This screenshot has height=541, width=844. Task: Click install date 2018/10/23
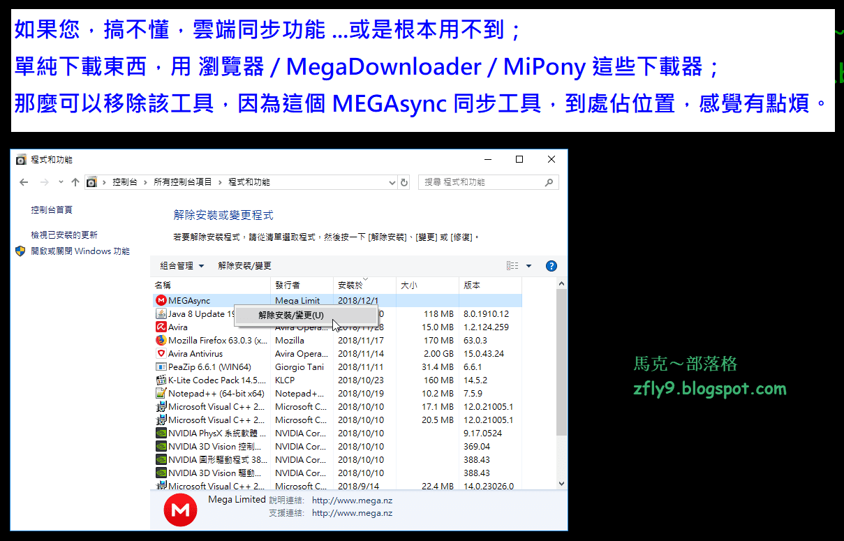tap(361, 380)
